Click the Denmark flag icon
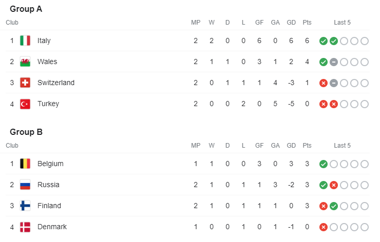380x242 pixels. point(25,227)
